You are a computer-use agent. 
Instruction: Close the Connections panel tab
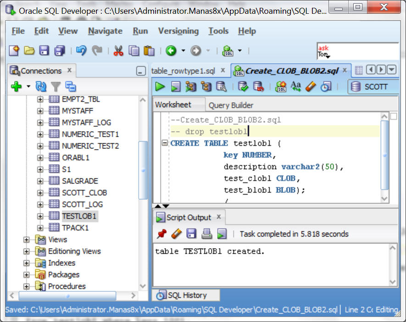pos(69,70)
